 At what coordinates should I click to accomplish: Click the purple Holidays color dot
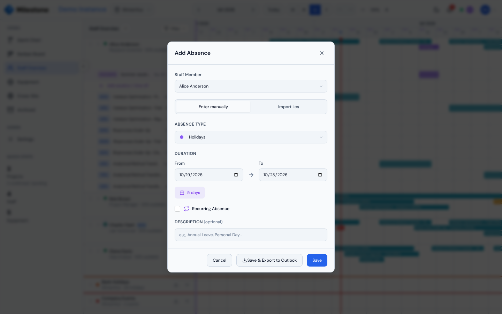click(x=182, y=137)
